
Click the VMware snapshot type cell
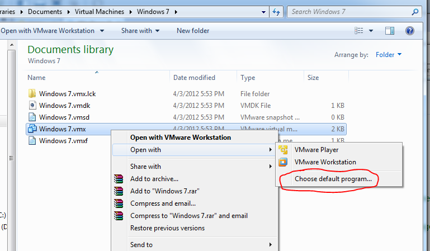tap(270, 117)
